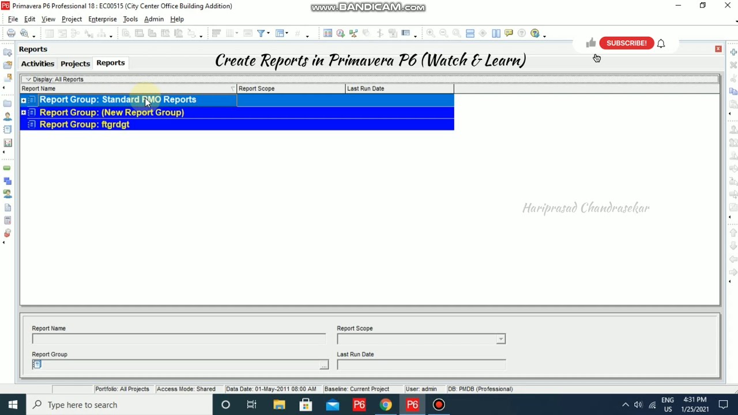Switch to the Activities tab
738x415 pixels.
(37, 63)
